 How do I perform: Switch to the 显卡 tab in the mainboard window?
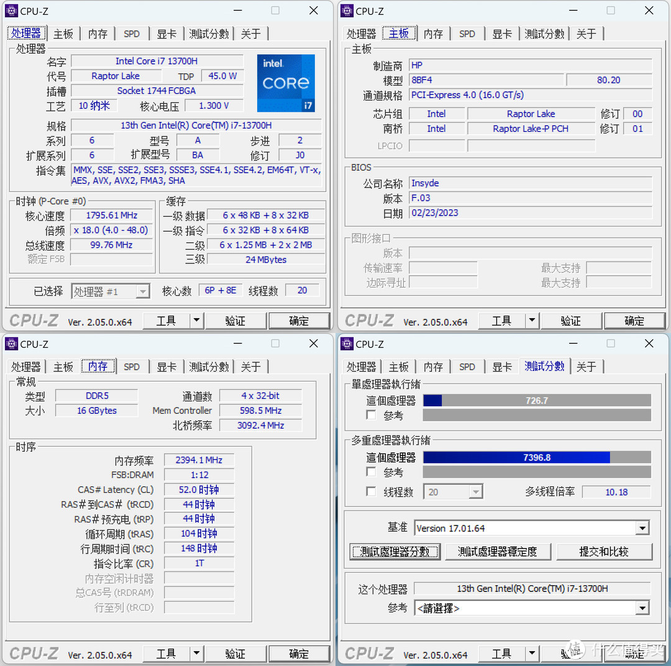(502, 34)
